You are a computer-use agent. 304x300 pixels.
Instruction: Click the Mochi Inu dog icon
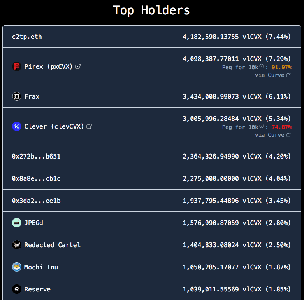(16, 267)
